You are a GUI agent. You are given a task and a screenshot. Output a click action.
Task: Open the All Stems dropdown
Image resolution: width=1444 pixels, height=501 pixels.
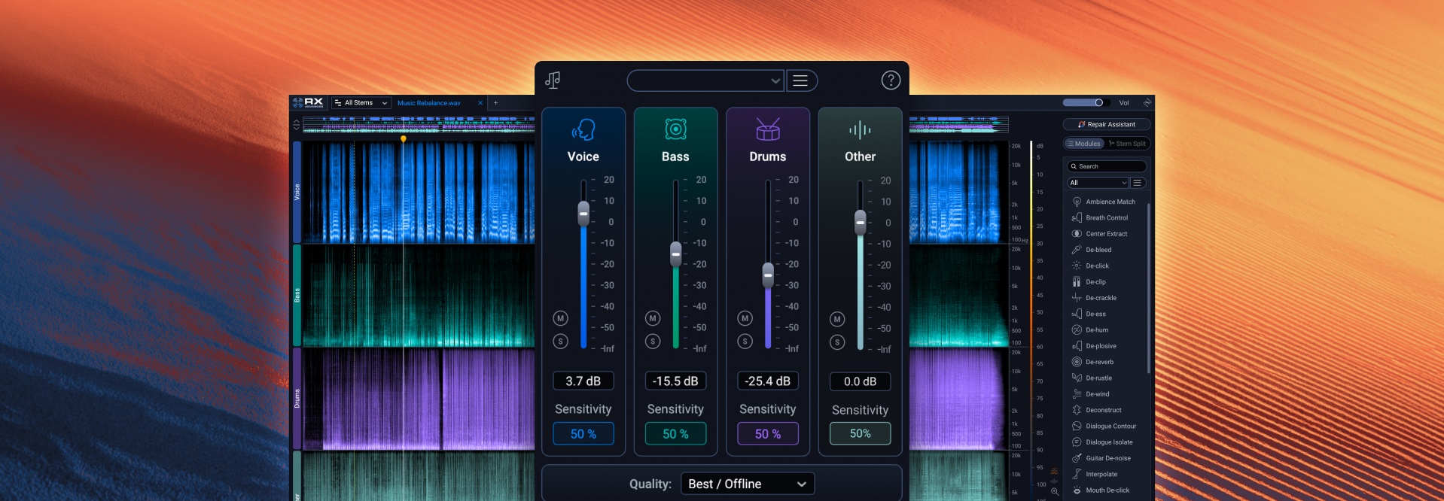point(361,103)
